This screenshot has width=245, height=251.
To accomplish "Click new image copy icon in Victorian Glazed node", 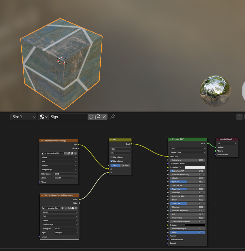I will (x=69, y=208).
